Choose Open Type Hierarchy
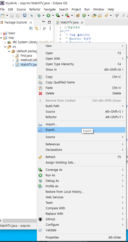The height and width of the screenshot is (242, 128). click(81, 64)
